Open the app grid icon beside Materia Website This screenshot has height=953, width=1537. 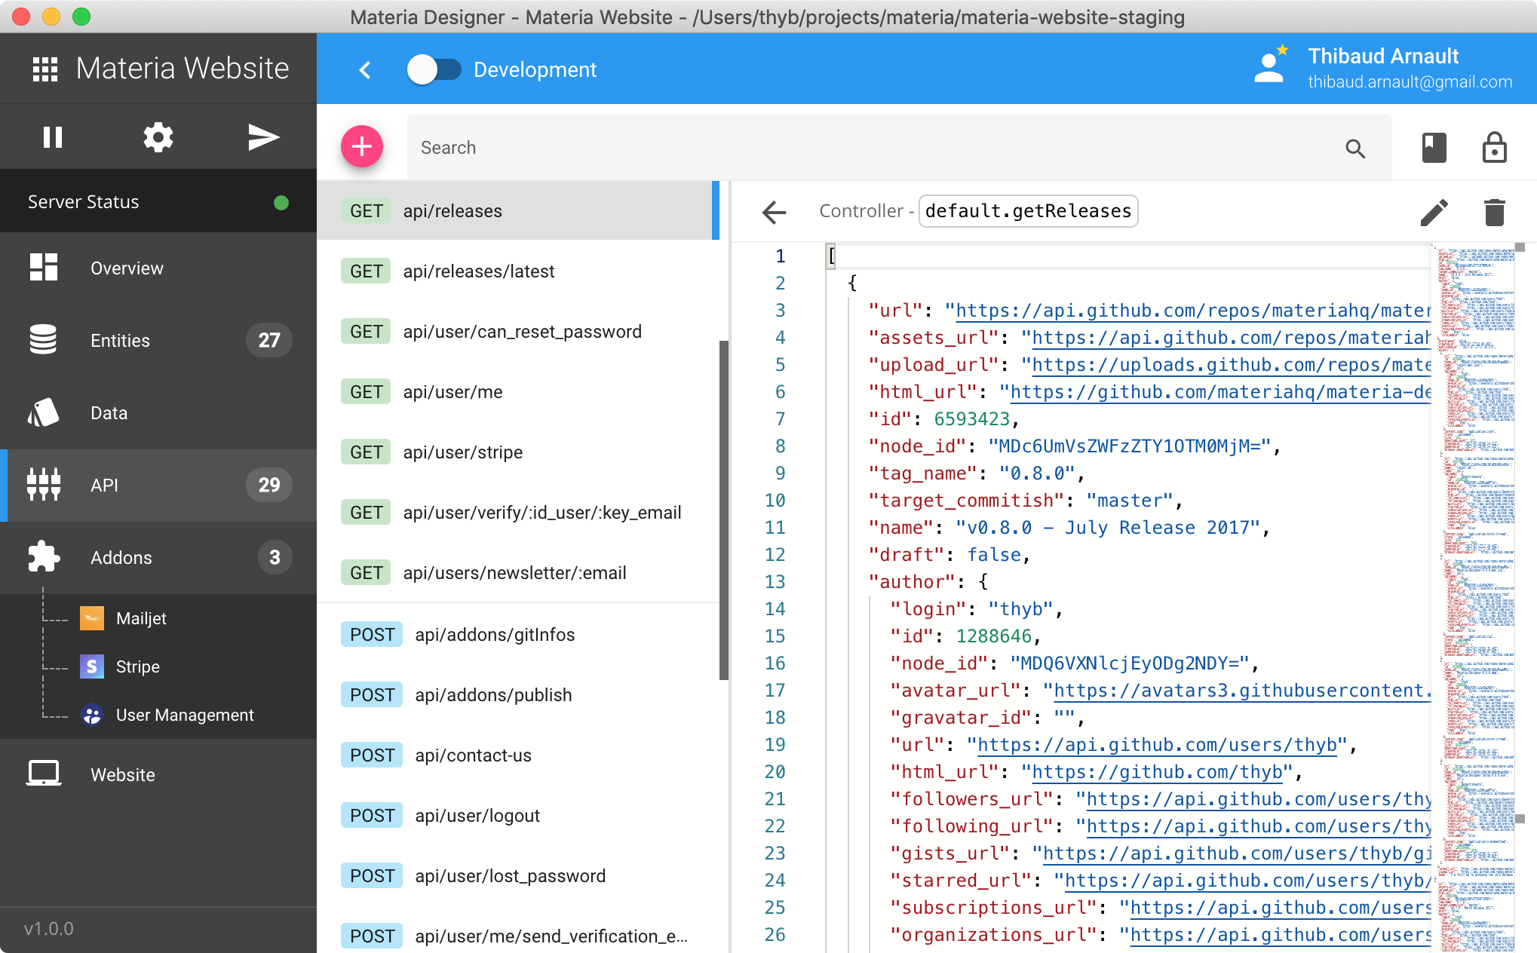45,69
